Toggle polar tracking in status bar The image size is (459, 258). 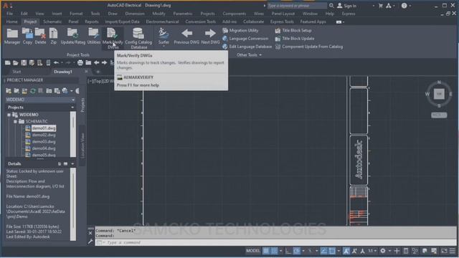click(x=296, y=251)
